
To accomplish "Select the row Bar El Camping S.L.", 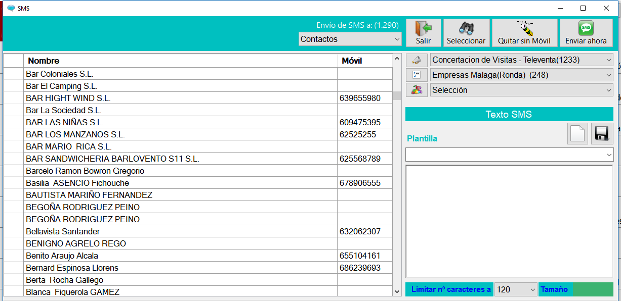I will tap(198, 86).
